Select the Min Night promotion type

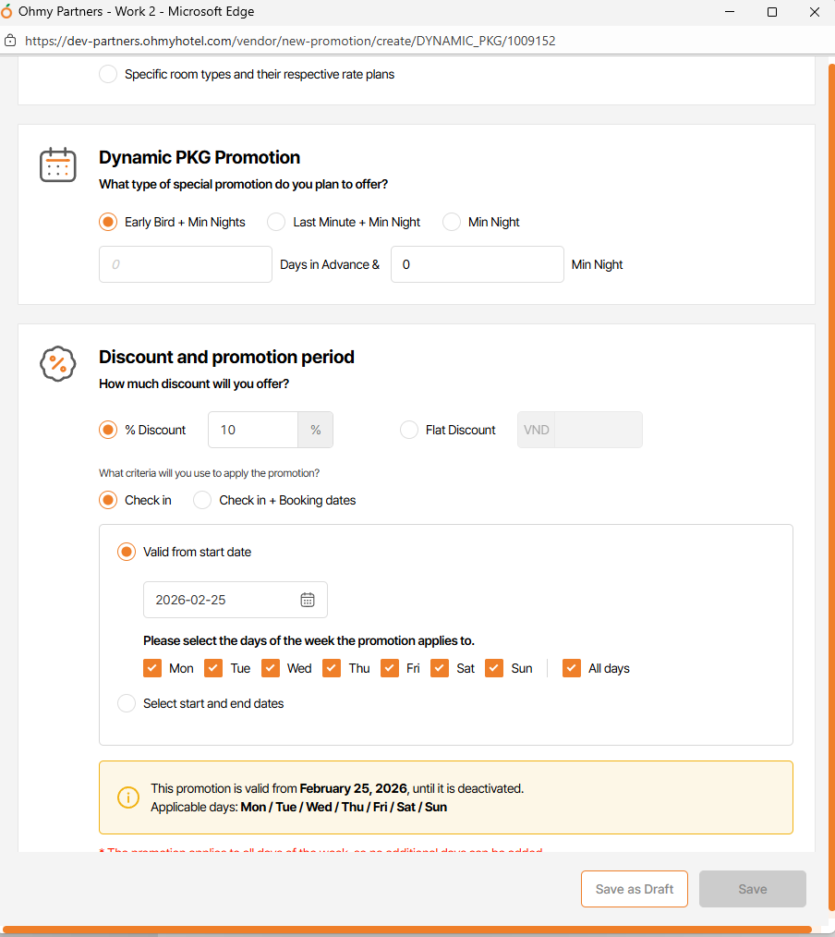tap(452, 222)
